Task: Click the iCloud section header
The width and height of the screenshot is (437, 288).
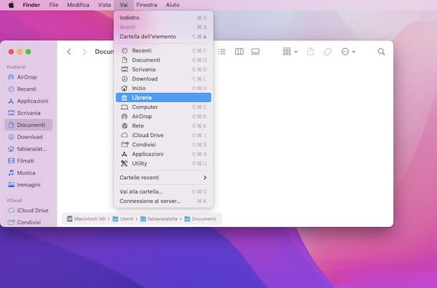Action: coord(14,201)
